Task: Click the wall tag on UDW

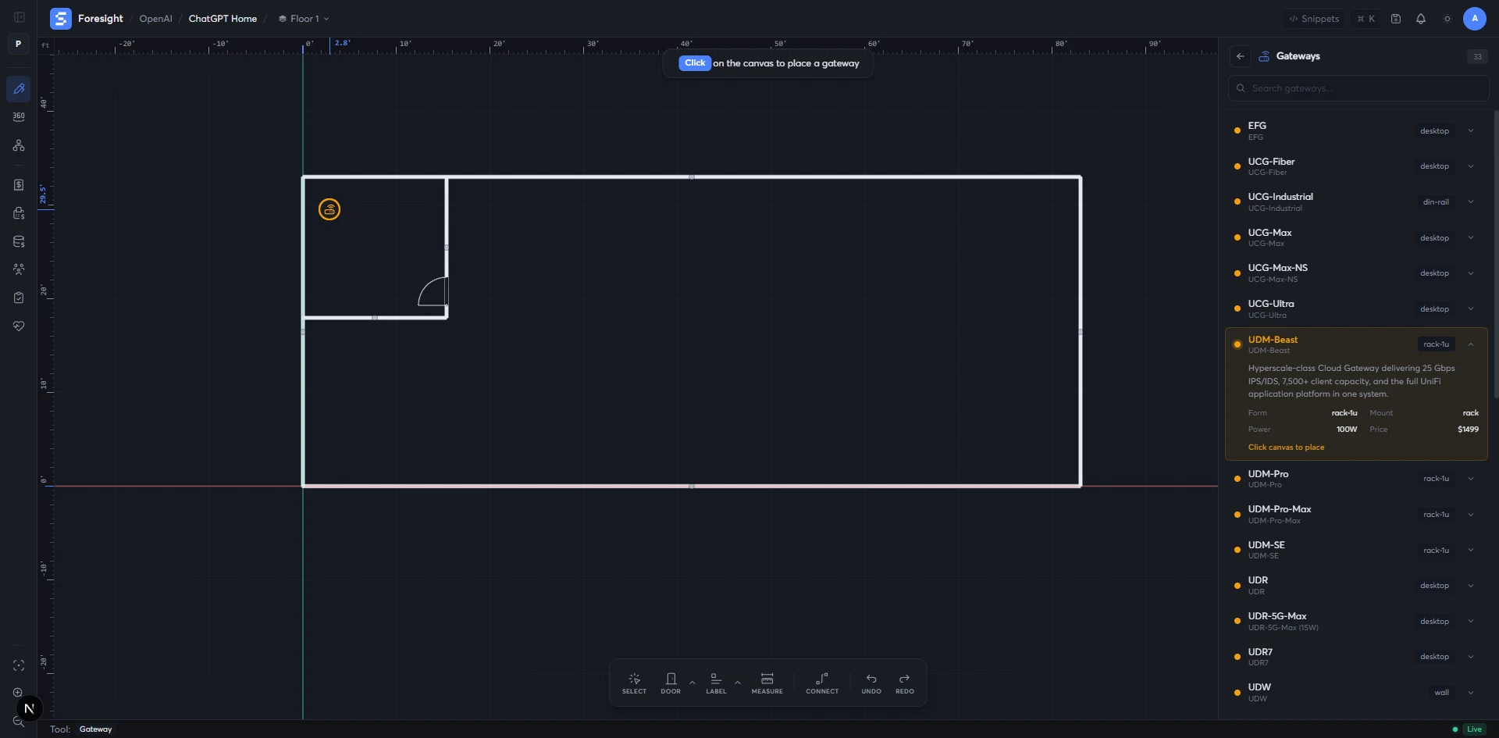Action: 1441,693
